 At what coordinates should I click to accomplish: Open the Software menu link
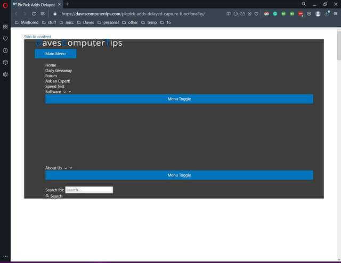(53, 92)
